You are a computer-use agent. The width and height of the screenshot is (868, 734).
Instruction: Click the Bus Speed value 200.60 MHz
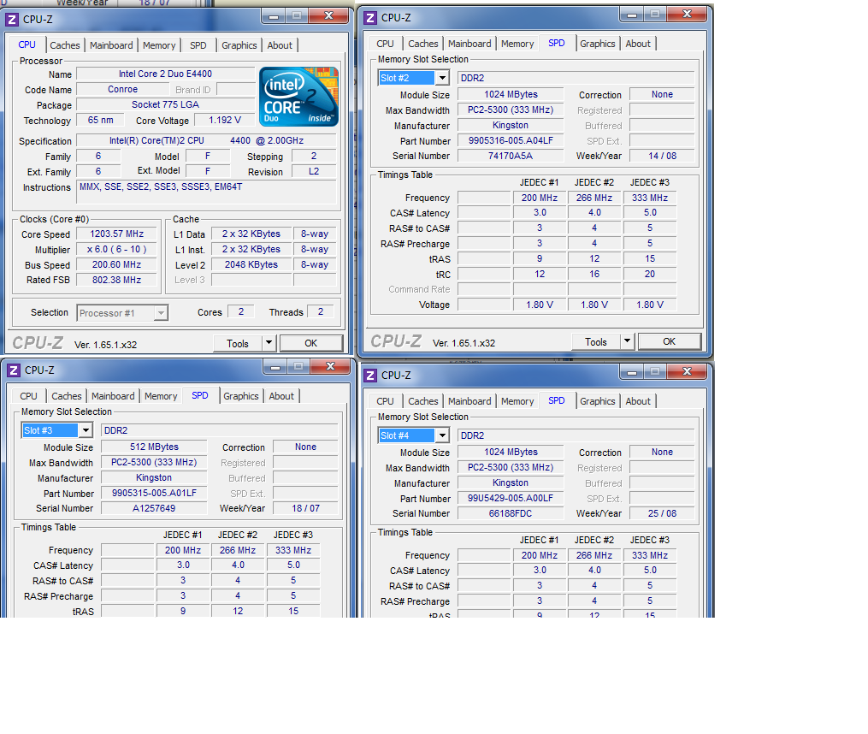pos(117,265)
